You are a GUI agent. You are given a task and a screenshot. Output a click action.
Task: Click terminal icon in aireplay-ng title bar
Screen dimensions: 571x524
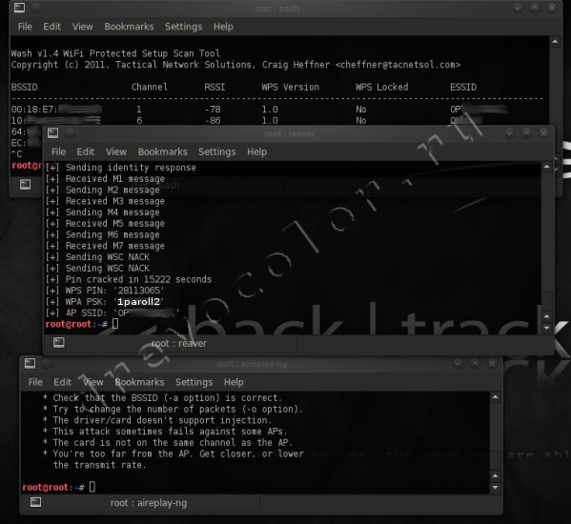click(30, 363)
